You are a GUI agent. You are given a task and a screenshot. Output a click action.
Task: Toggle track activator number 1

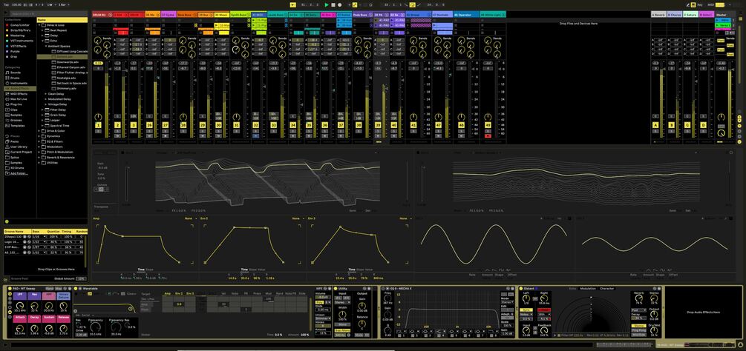click(98, 125)
